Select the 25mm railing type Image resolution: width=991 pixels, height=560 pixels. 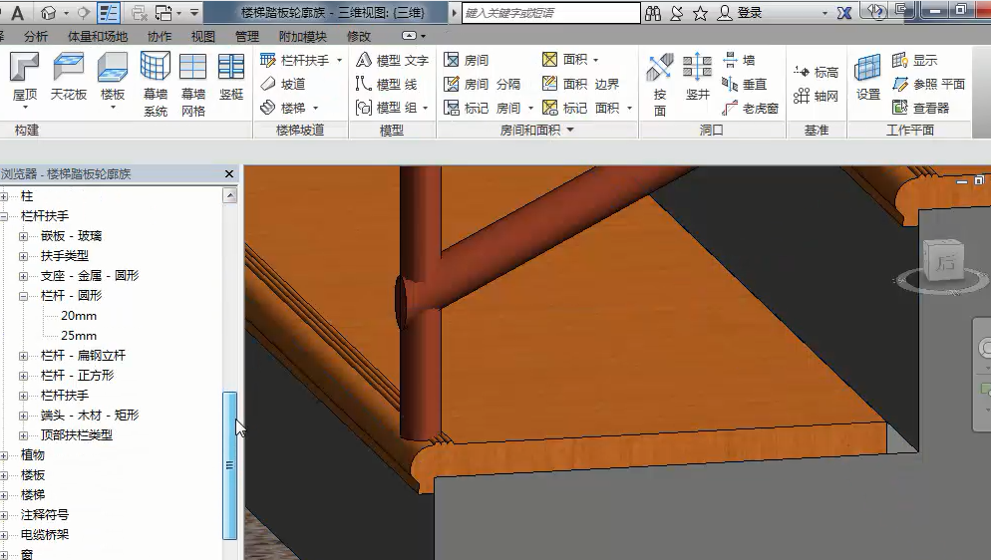(x=79, y=336)
